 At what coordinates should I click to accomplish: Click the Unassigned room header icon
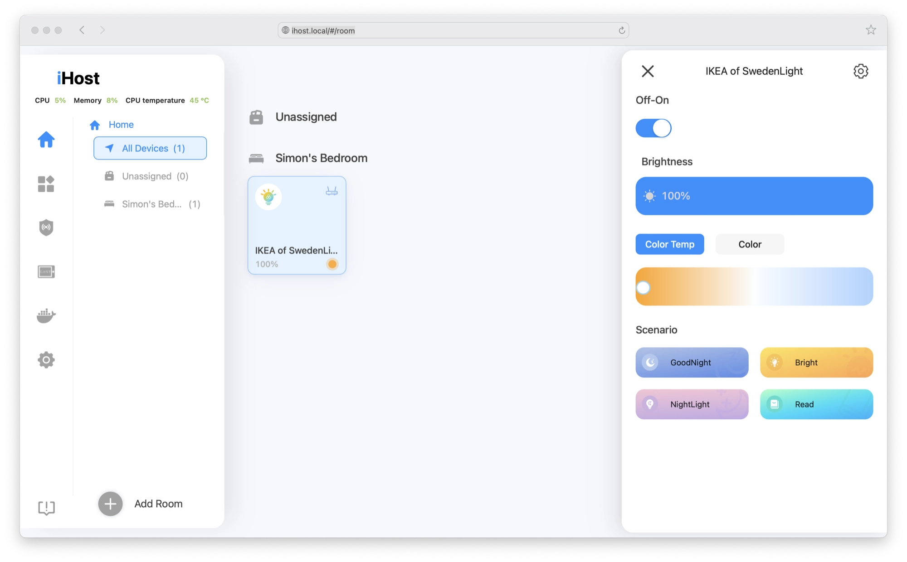pyautogui.click(x=256, y=117)
